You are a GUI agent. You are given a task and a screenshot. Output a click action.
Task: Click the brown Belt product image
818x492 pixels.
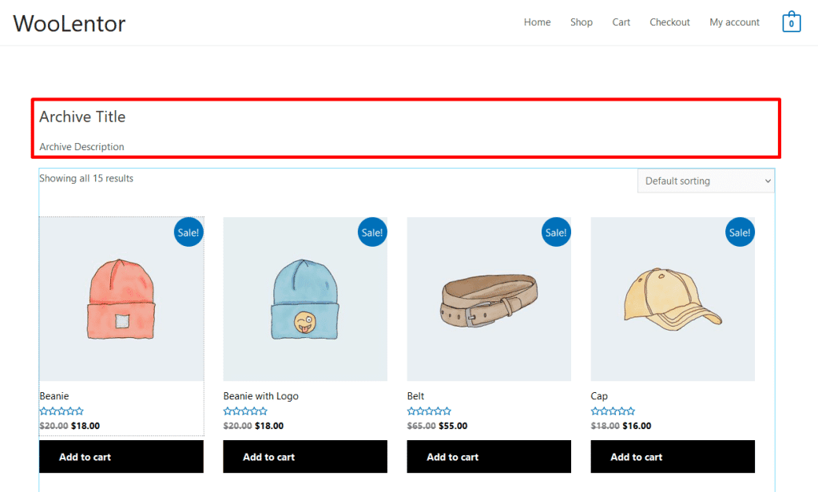tap(489, 300)
